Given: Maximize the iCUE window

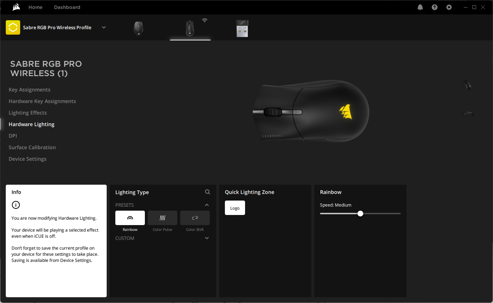Looking at the screenshot, I should coord(474,7).
